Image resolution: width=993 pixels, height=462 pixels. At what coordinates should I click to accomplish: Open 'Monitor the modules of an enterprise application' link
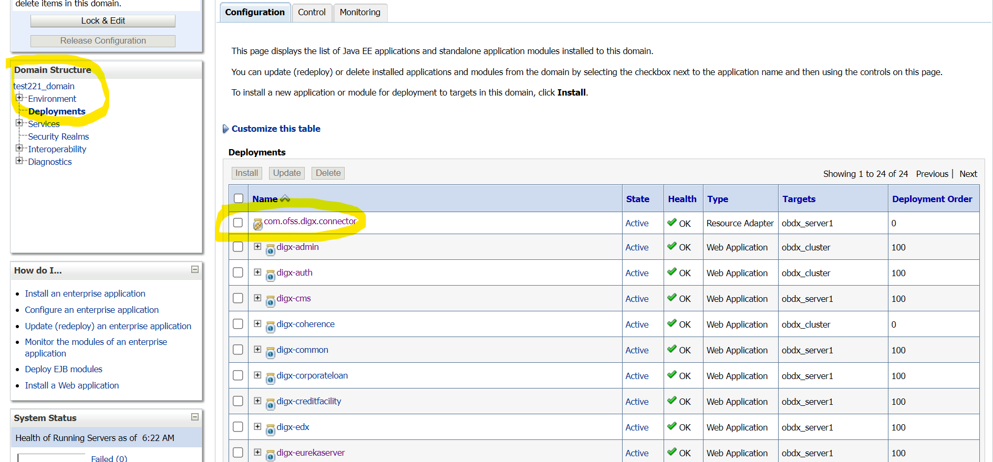click(x=96, y=348)
